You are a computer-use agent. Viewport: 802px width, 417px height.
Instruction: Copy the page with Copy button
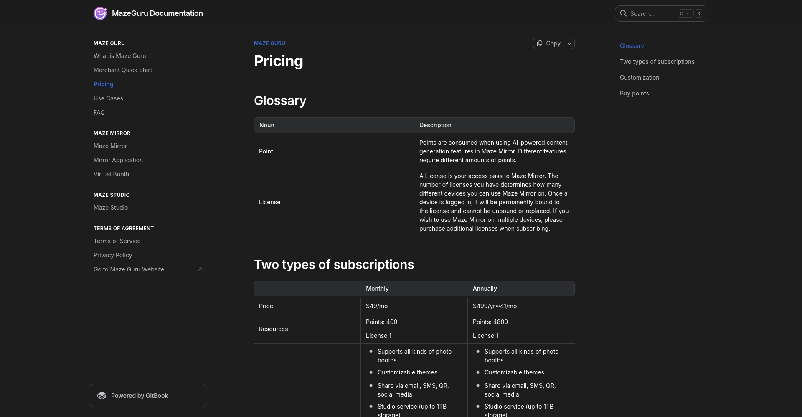(x=548, y=43)
